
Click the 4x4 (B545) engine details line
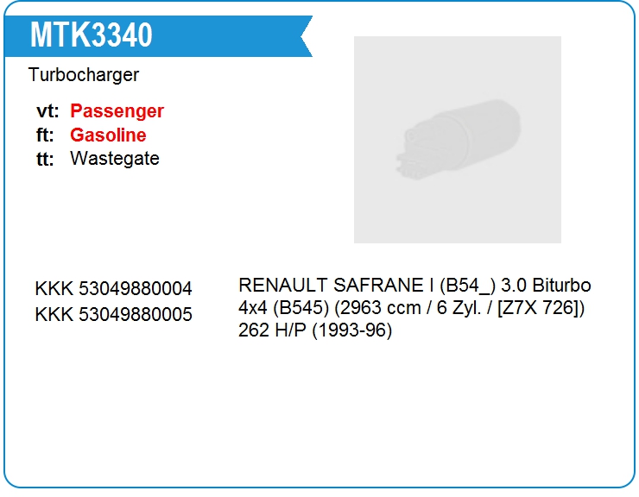click(411, 307)
